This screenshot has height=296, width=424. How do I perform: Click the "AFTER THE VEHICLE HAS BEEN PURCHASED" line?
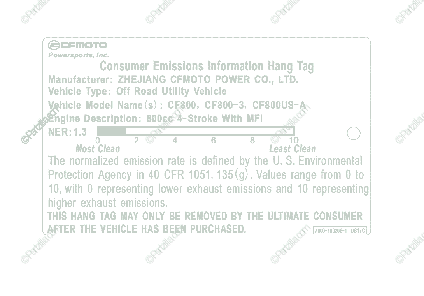pyautogui.click(x=147, y=229)
